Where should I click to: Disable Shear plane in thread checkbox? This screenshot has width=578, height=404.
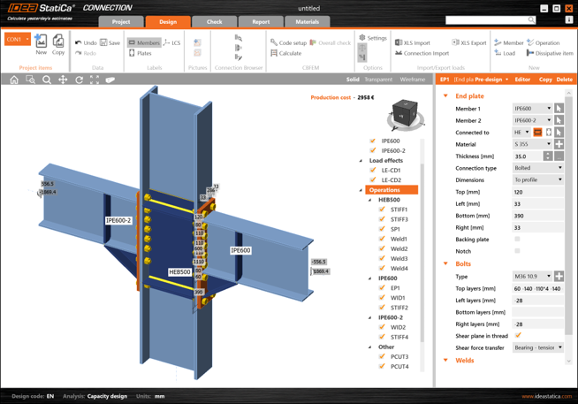point(518,336)
